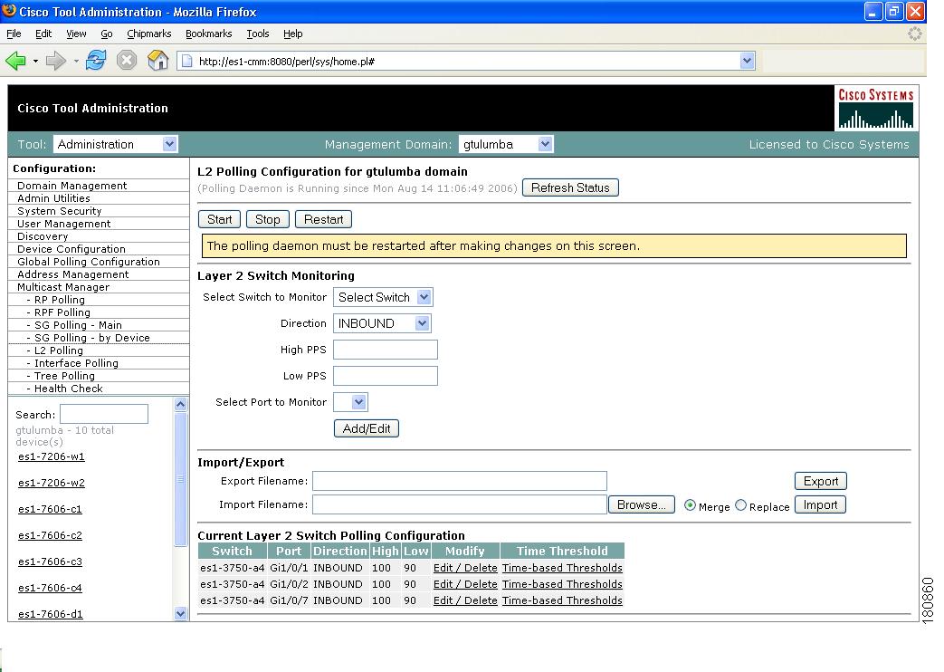The width and height of the screenshot is (944, 672).
Task: Open the Select Port to Monitor dropdown
Action: coord(350,402)
